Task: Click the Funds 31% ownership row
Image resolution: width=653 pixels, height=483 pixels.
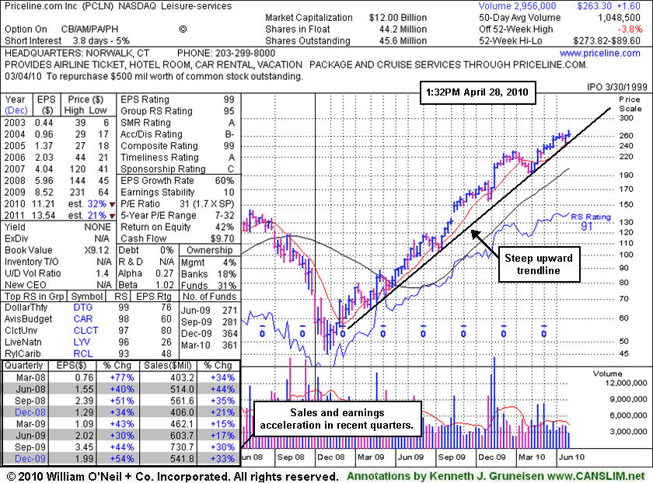Action: click(208, 286)
